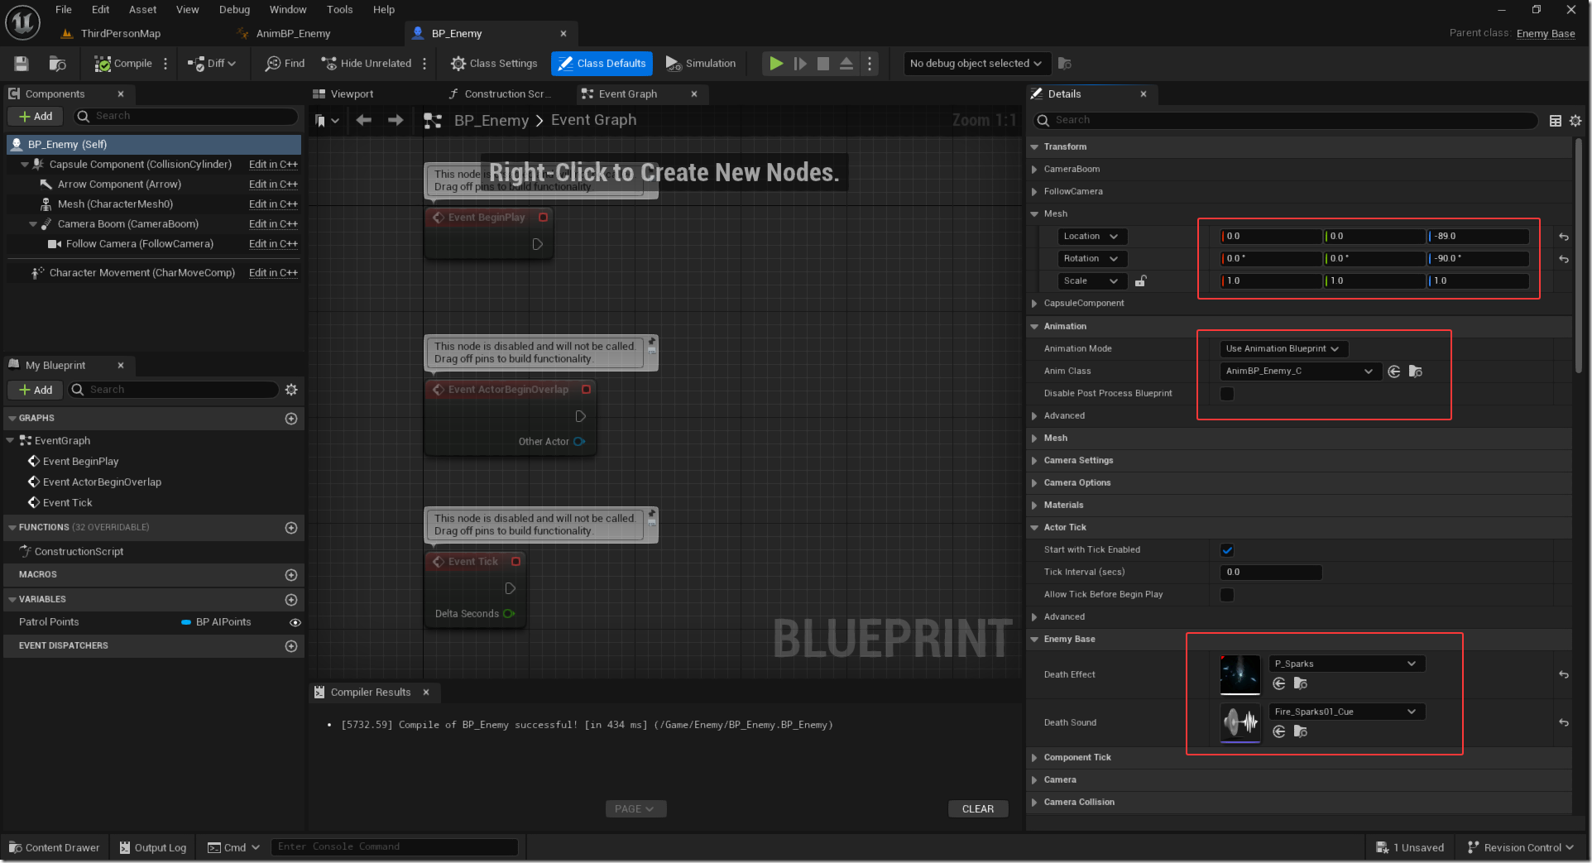
Task: Add a new function with plus icon
Action: tap(291, 528)
